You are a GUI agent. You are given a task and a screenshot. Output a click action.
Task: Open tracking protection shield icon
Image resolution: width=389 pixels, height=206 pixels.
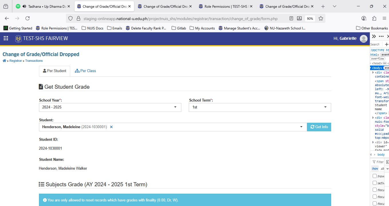[70, 18]
